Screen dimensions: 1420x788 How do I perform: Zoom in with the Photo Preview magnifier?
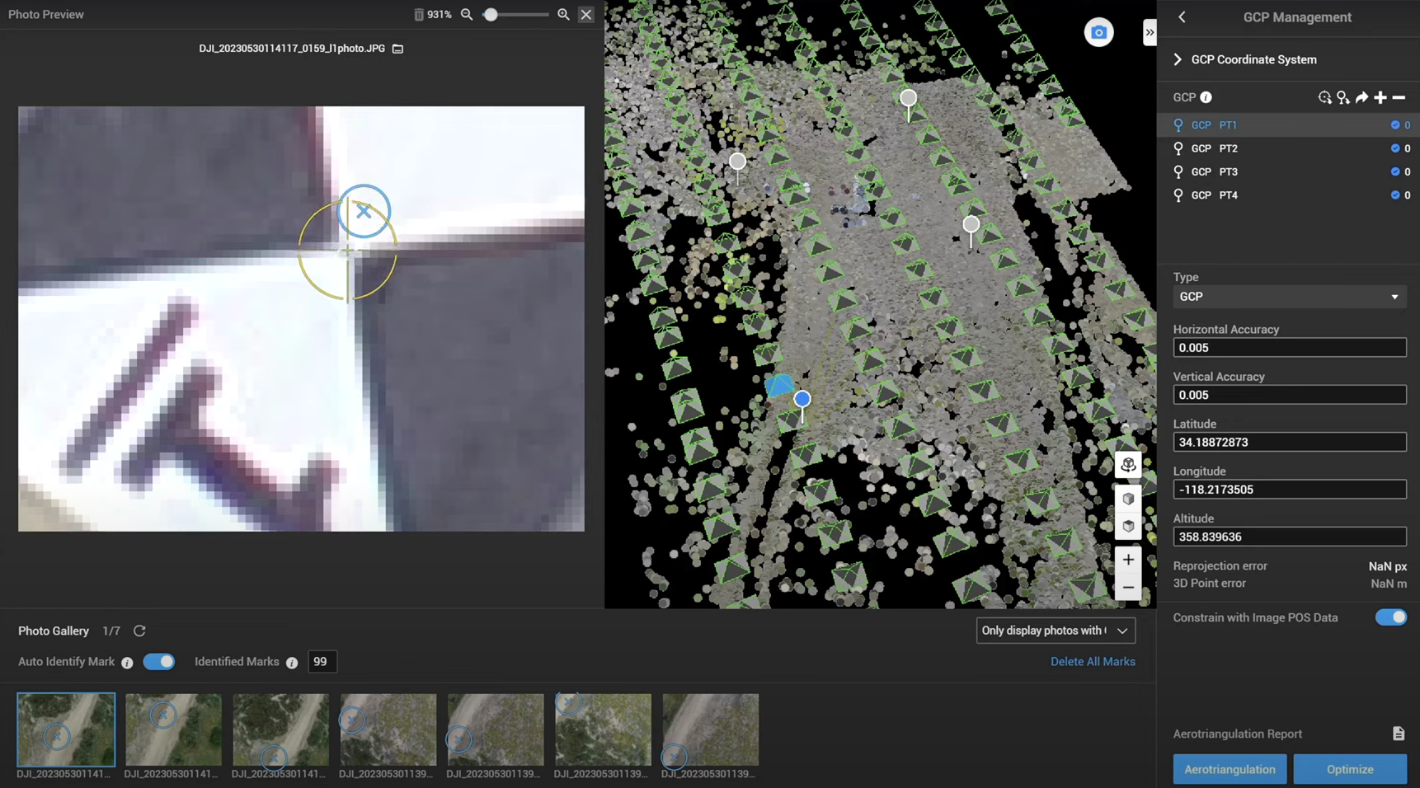point(563,15)
